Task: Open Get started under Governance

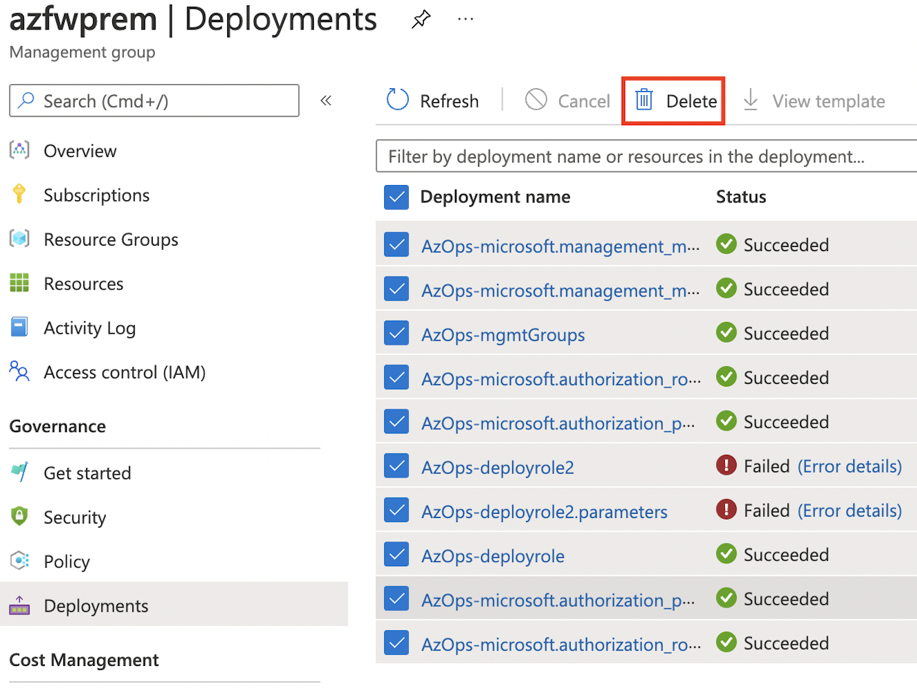Action: tap(87, 473)
